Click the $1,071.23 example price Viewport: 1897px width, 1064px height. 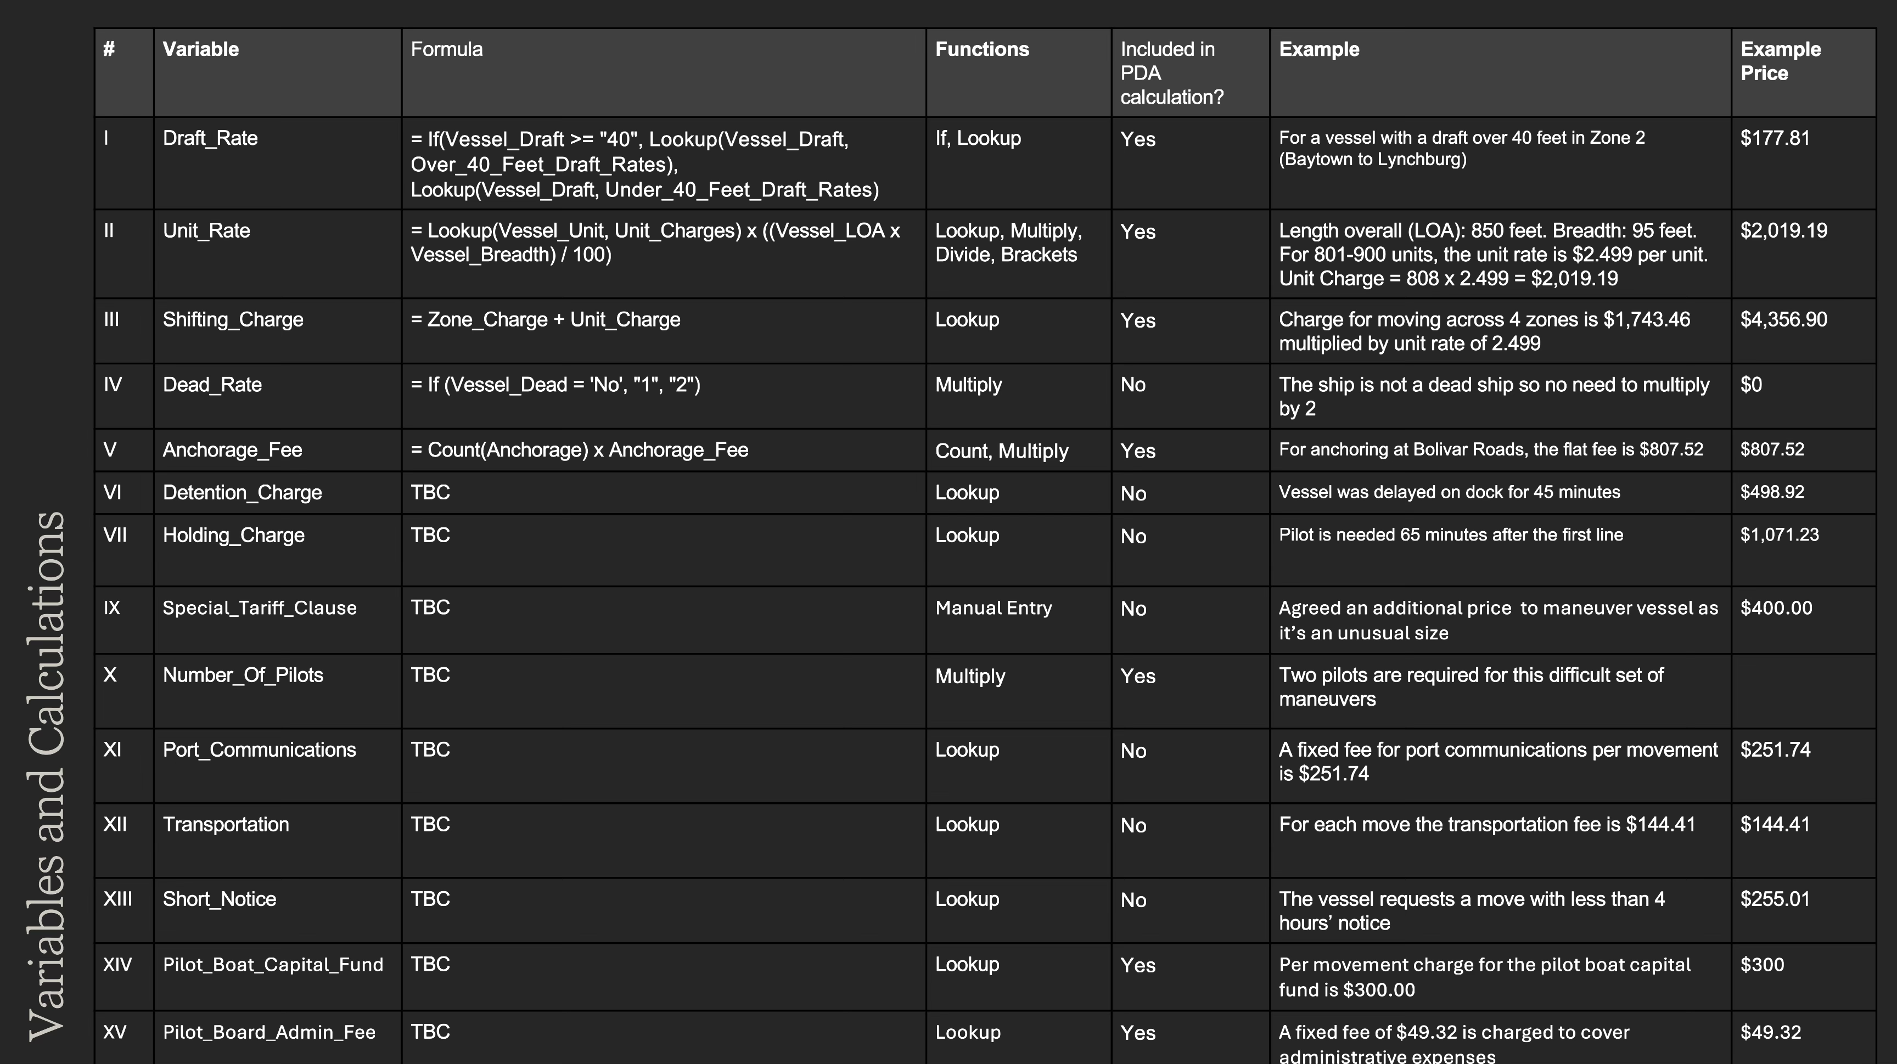pyautogui.click(x=1779, y=534)
